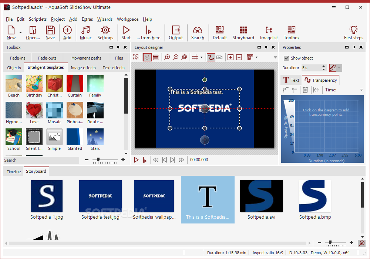Start the slideshow with the Start icon
370x259 pixels.
[x=126, y=30]
